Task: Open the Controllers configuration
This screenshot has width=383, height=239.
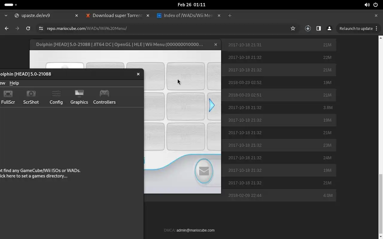Action: tap(104, 97)
